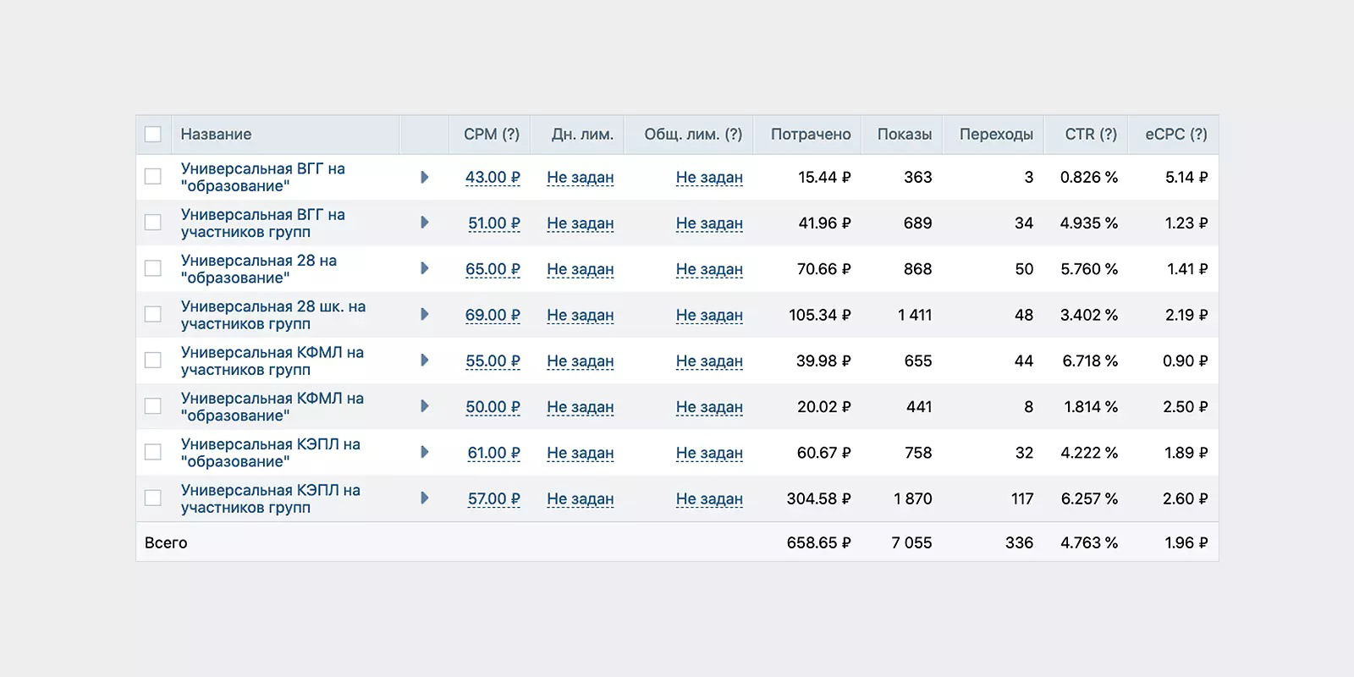
Task: Set the daily limit for Универсальная ВГГ на "образование"
Action: (581, 178)
